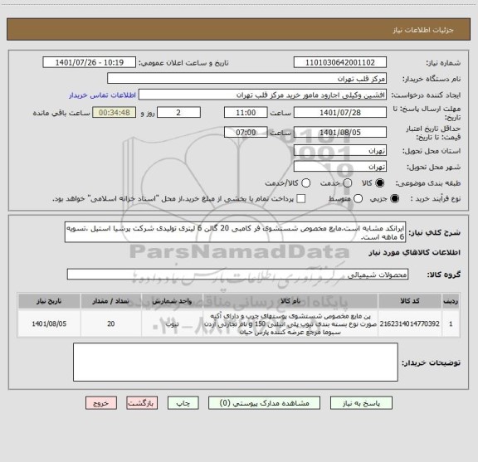Viewport: 478px width, 462px height.
Task: Click the مشاهده مدارک پیوستی button
Action: pos(264,403)
